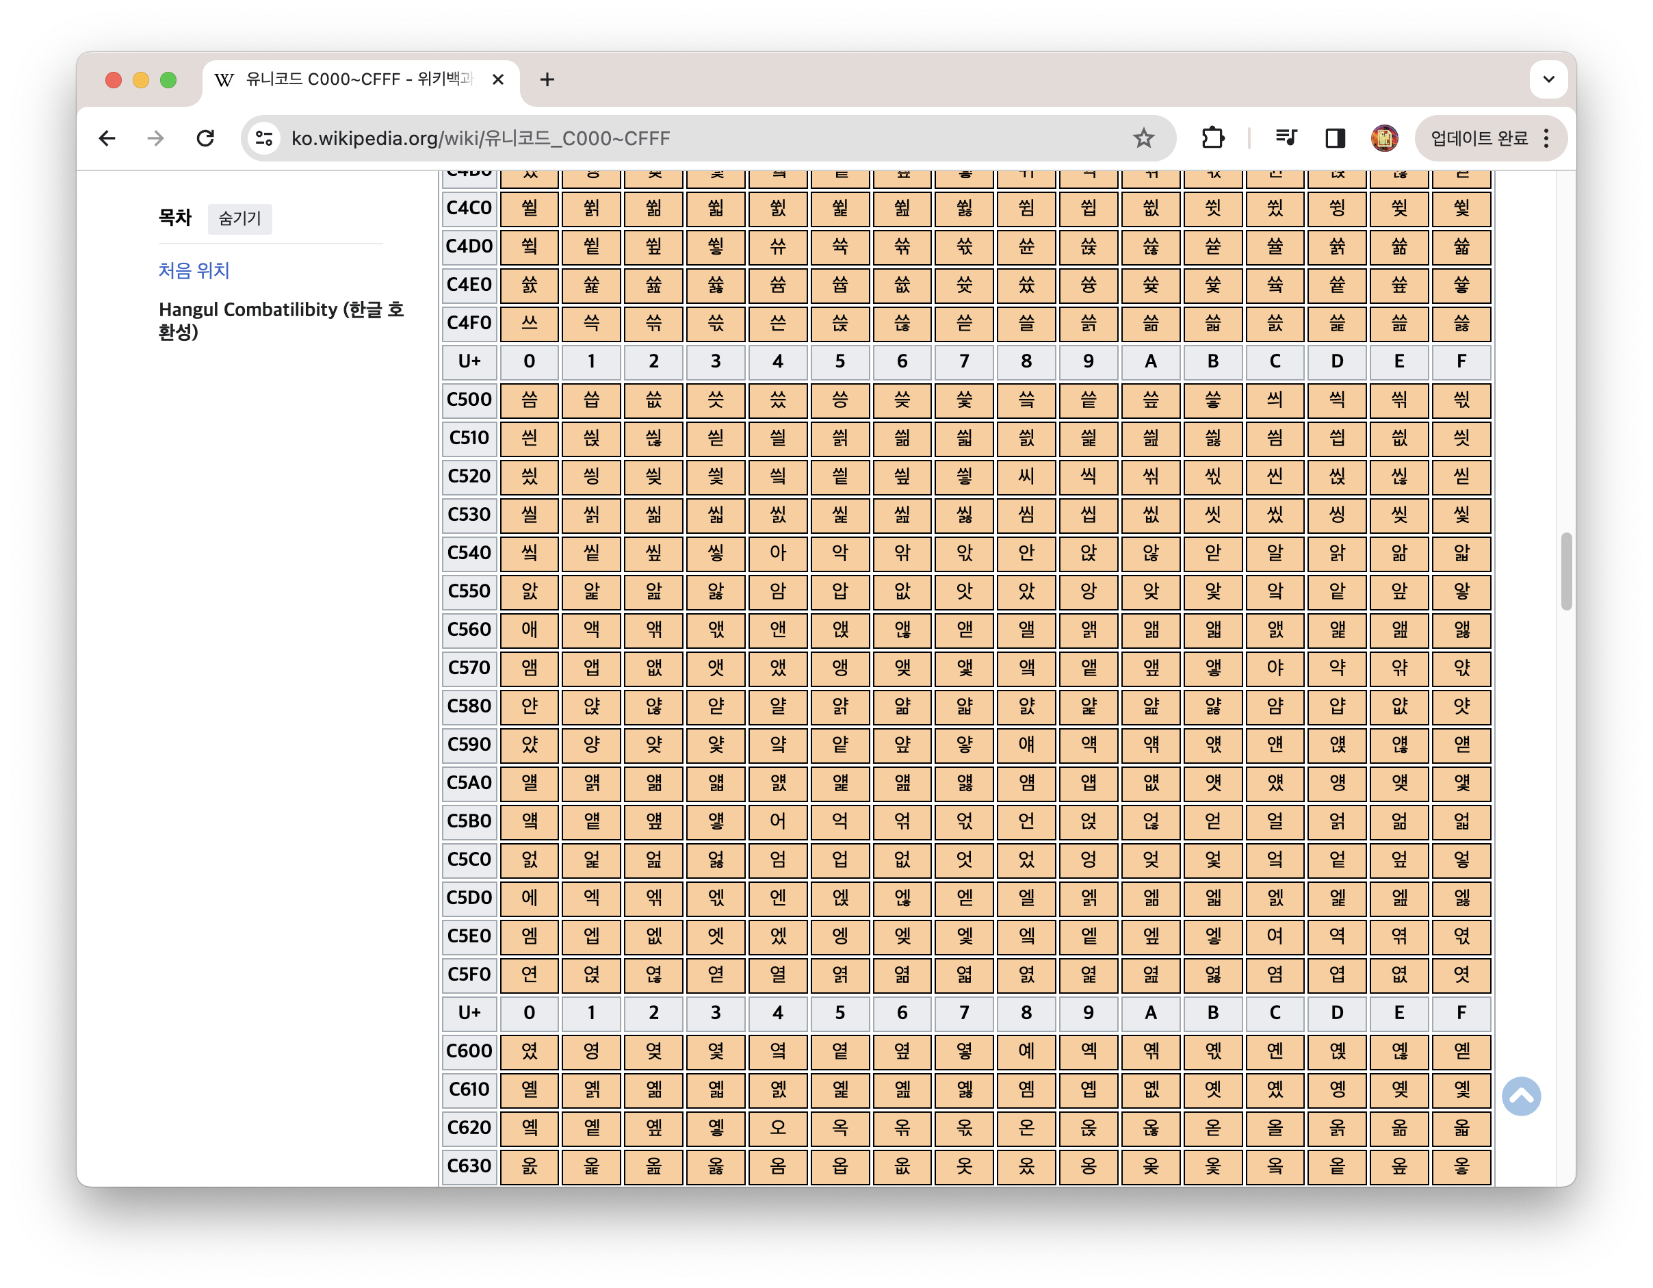The image size is (1653, 1288).
Task: Click the browser back arrow
Action: pyautogui.click(x=107, y=138)
